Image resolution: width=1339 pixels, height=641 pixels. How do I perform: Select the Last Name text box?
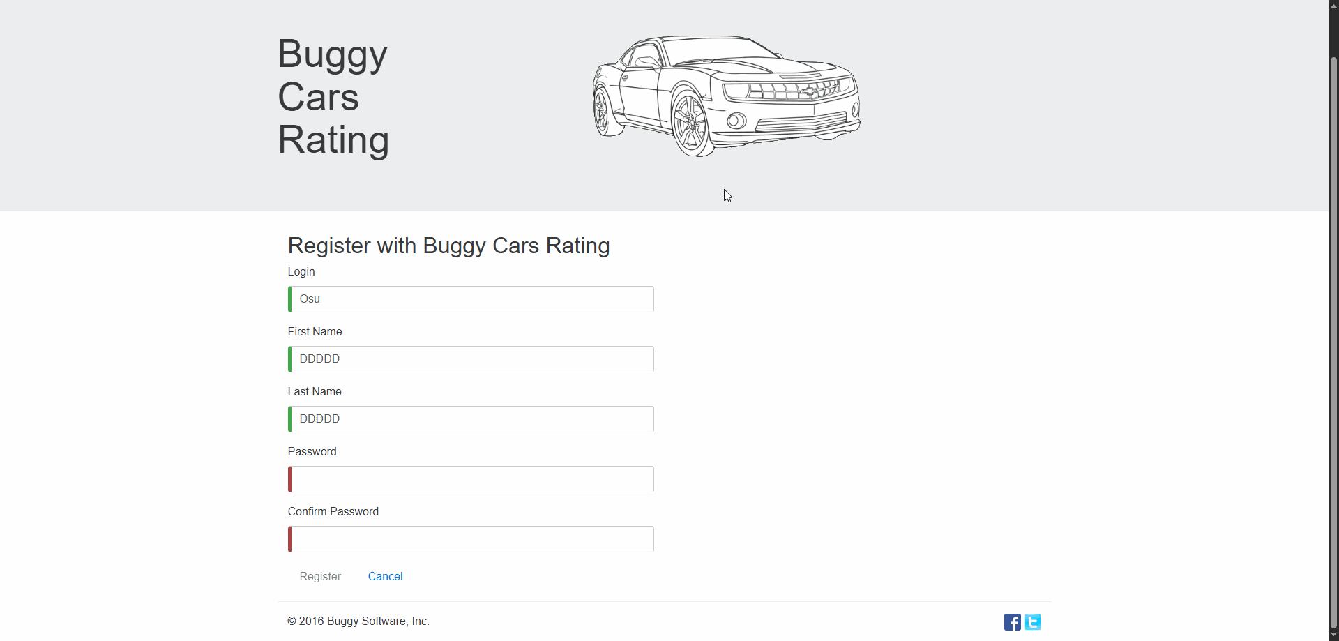(x=471, y=419)
